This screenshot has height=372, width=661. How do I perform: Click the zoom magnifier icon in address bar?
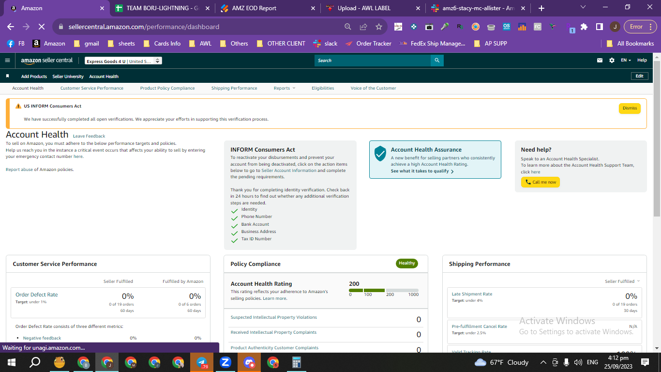click(x=348, y=27)
